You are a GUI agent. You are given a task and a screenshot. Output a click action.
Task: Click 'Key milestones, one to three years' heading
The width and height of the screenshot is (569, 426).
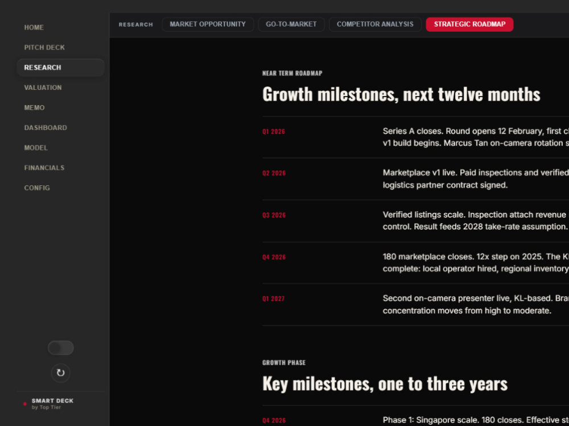[385, 383]
